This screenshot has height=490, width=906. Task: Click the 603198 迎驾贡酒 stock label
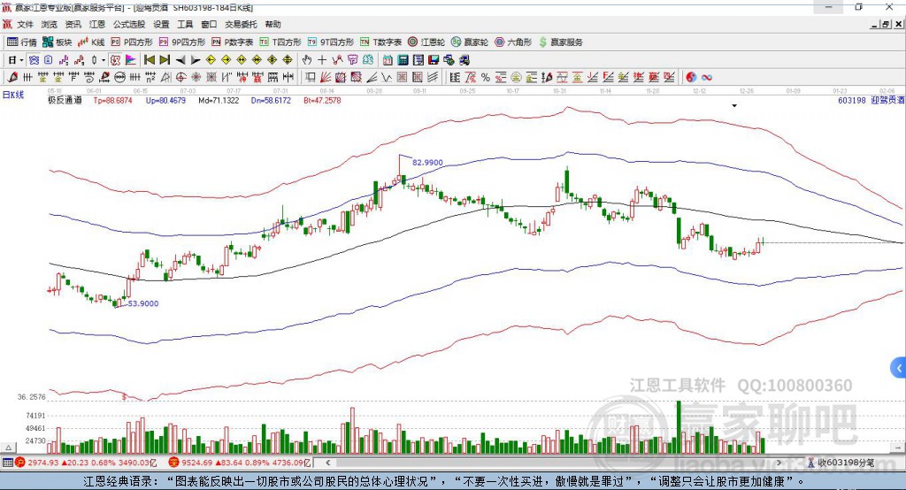(x=871, y=100)
